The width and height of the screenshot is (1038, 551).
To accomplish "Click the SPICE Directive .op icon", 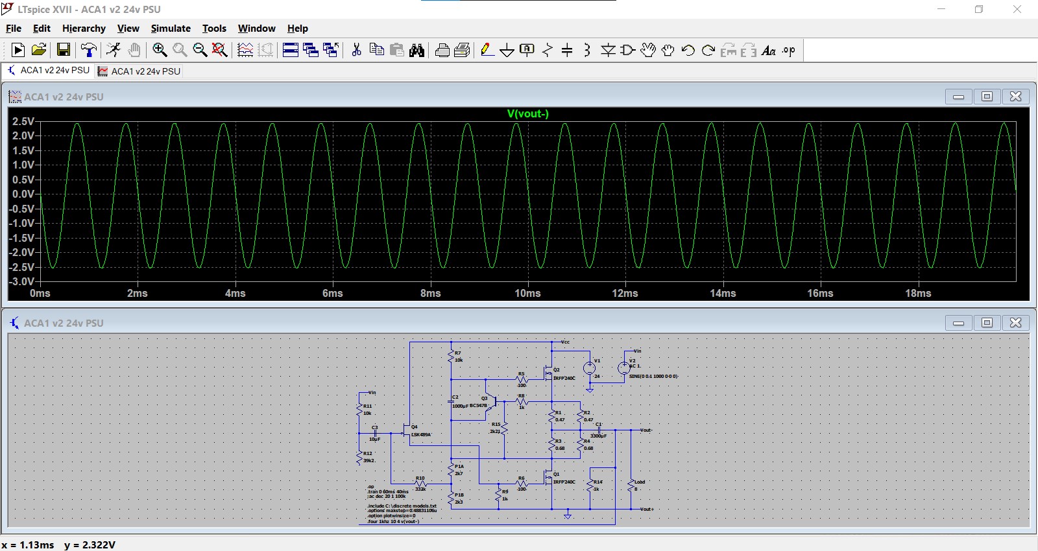I will (x=789, y=50).
